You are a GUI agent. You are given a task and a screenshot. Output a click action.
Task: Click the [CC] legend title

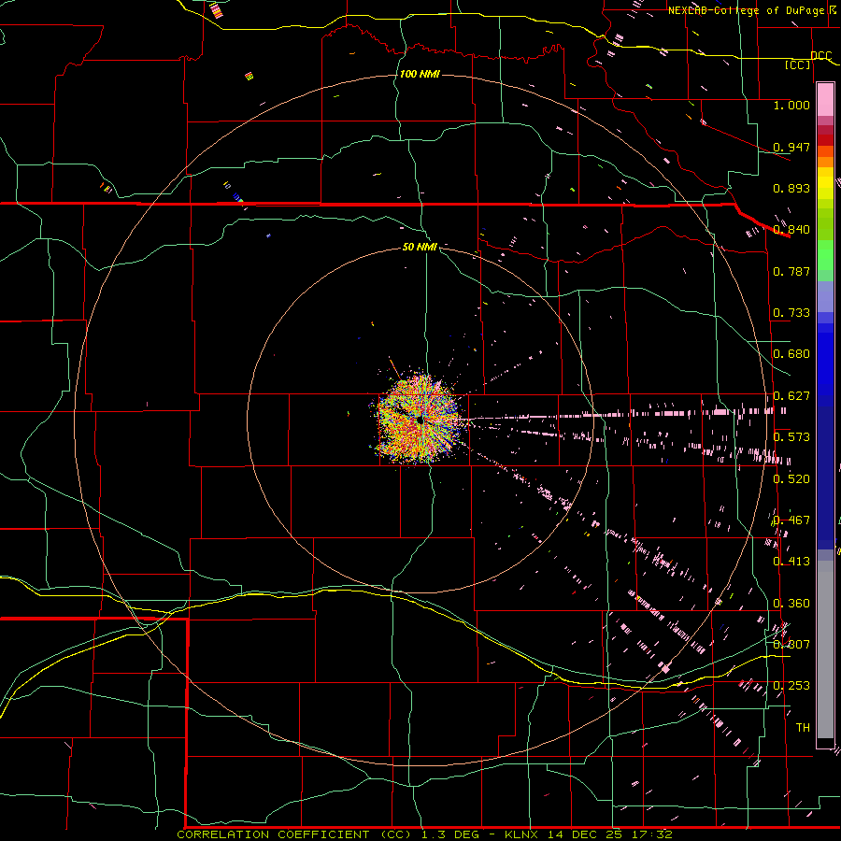[x=798, y=64]
